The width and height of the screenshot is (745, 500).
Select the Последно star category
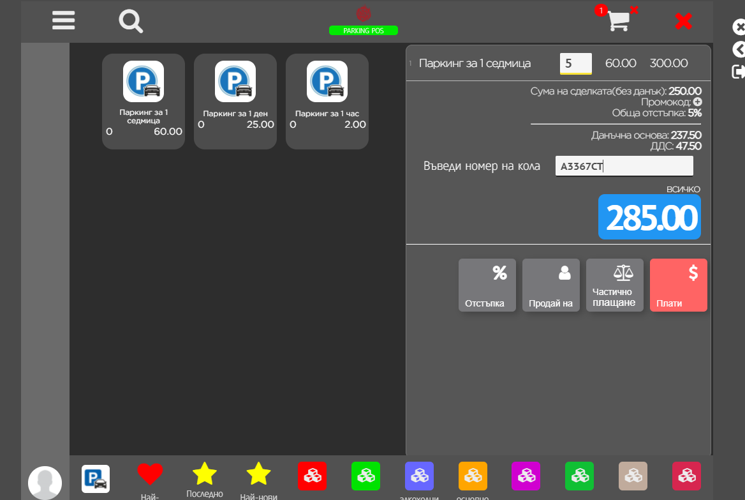205,474
